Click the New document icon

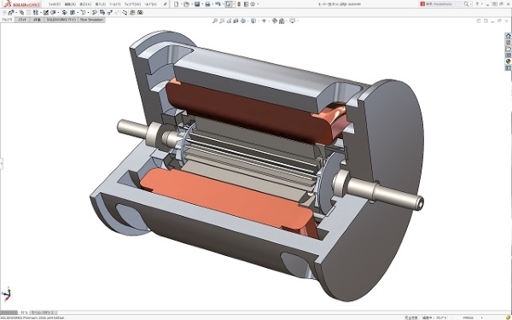point(177,4)
